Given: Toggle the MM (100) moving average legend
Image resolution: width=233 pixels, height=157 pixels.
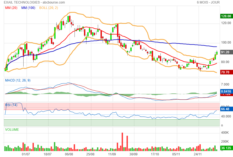Looking at the screenshot, I should coord(28,8).
